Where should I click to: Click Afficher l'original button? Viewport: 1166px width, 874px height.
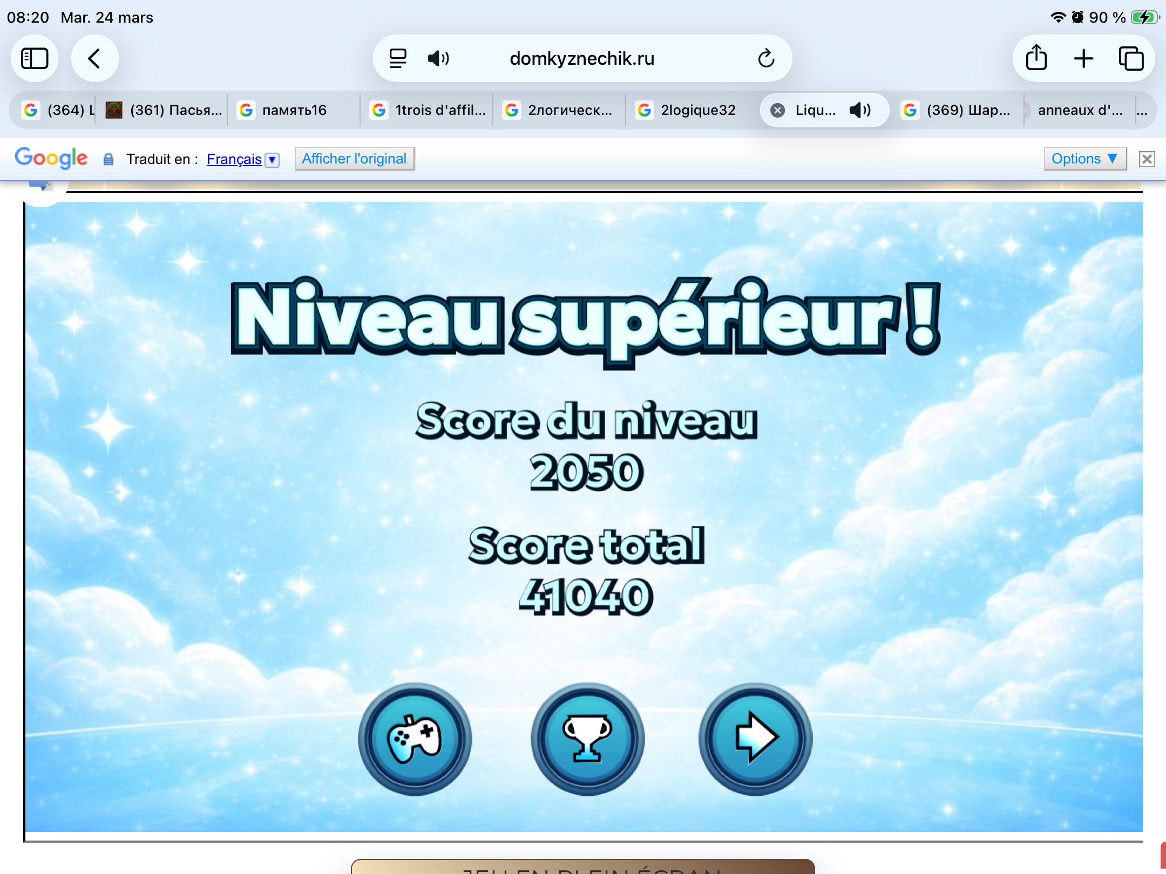click(354, 159)
